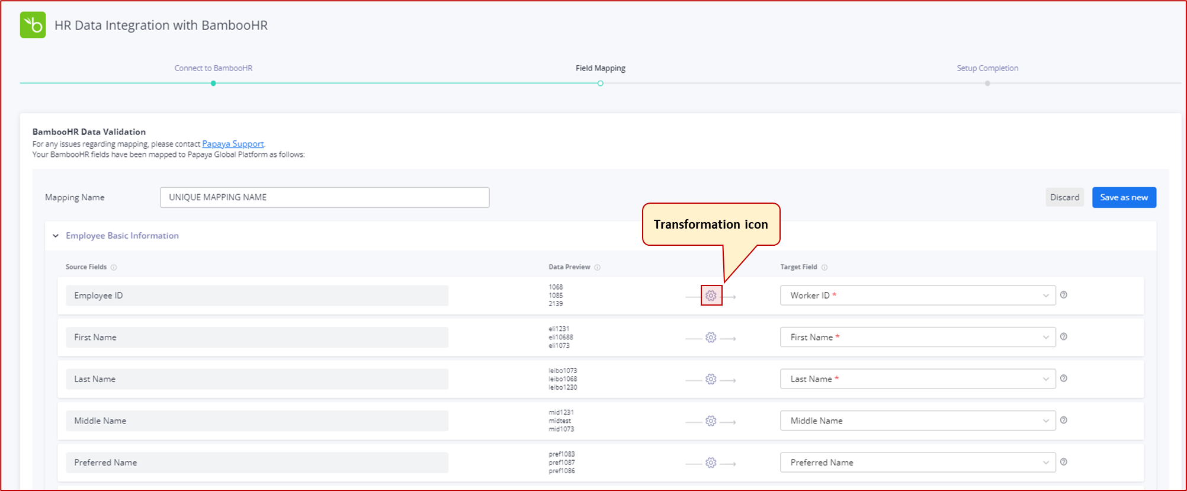Click the Discard button
Image resolution: width=1187 pixels, height=491 pixels.
(x=1064, y=197)
